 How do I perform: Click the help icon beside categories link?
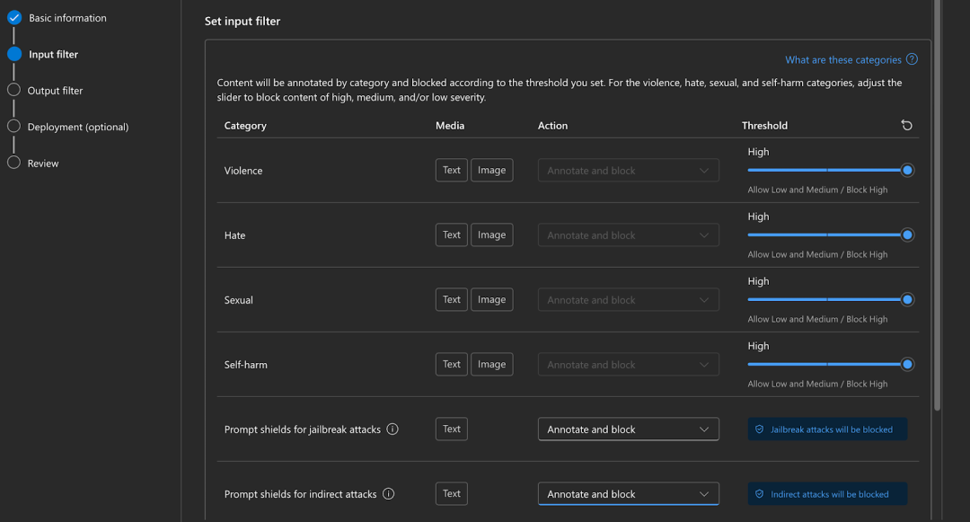pos(912,59)
